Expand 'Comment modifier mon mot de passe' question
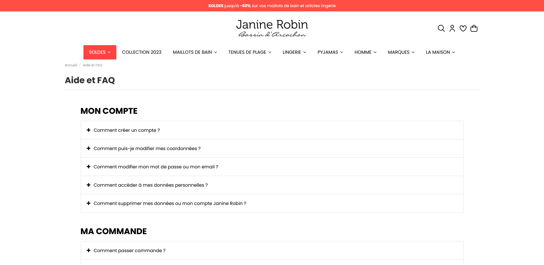This screenshot has width=544, height=265. pos(156,167)
